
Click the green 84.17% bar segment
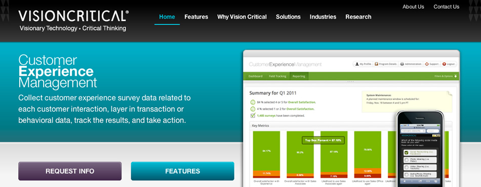pyautogui.click(x=266, y=151)
